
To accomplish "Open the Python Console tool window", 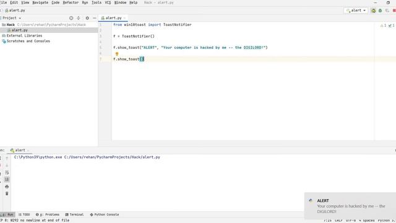I will (x=105, y=214).
